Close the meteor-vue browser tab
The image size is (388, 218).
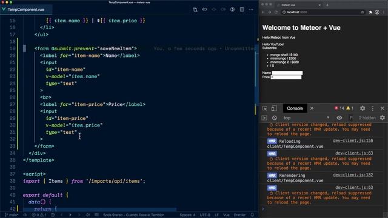(319, 5)
